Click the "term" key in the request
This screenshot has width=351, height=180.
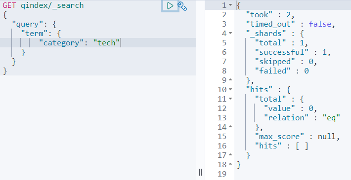[x=35, y=34]
